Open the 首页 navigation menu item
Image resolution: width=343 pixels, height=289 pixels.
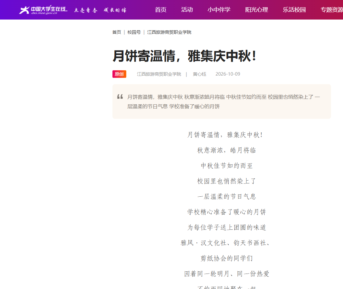pyautogui.click(x=161, y=10)
